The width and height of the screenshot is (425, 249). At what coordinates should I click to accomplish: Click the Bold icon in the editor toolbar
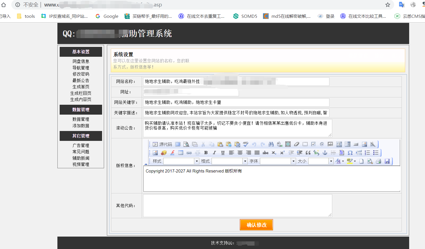pyautogui.click(x=206, y=153)
